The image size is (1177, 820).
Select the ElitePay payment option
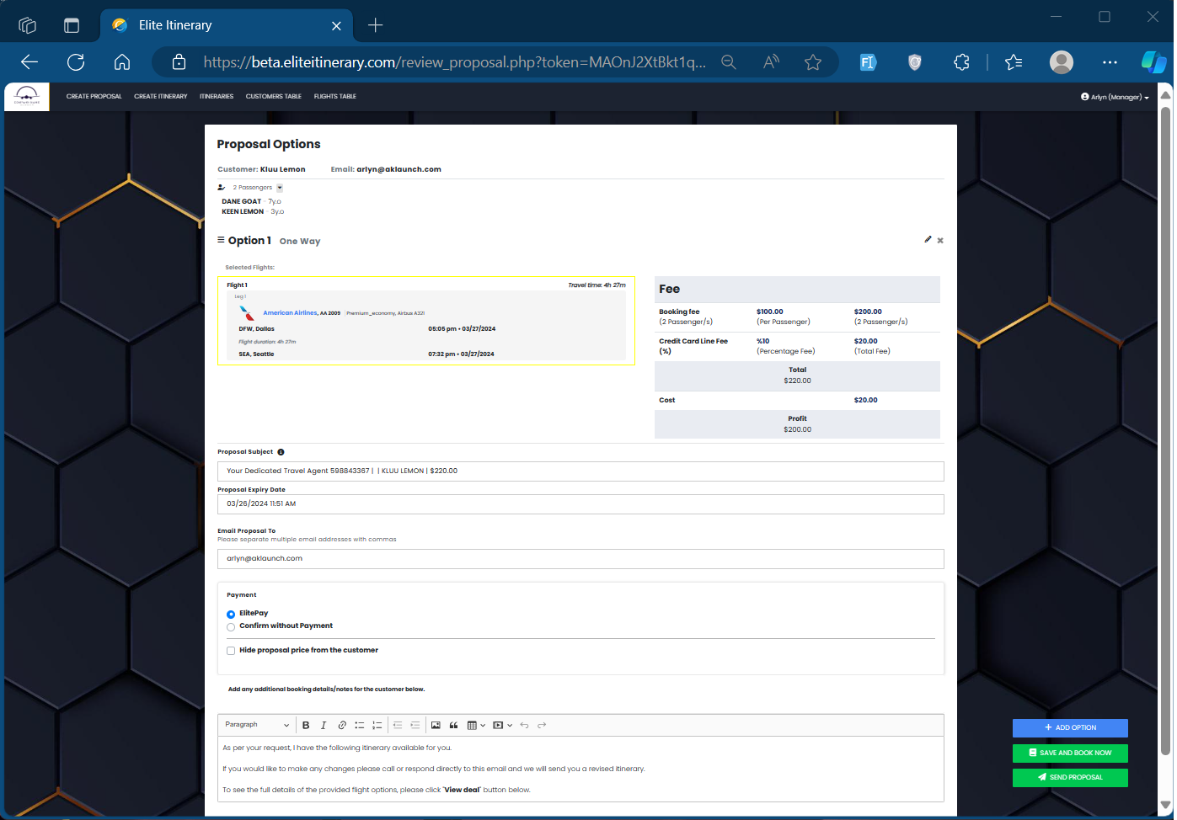(231, 614)
